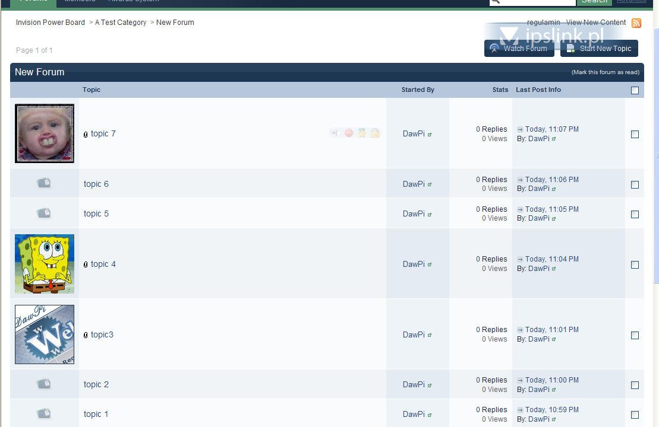659x427 pixels.
Task: Check the moderation box for topic 1
Action: pyautogui.click(x=635, y=415)
